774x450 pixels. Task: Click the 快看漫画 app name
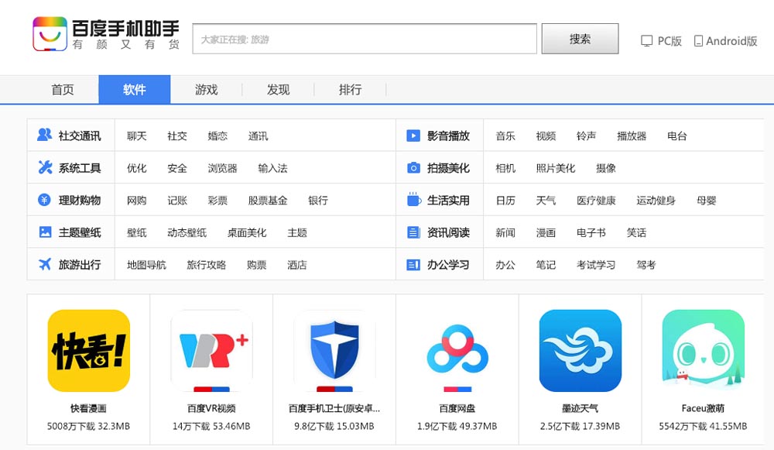pyautogui.click(x=88, y=408)
